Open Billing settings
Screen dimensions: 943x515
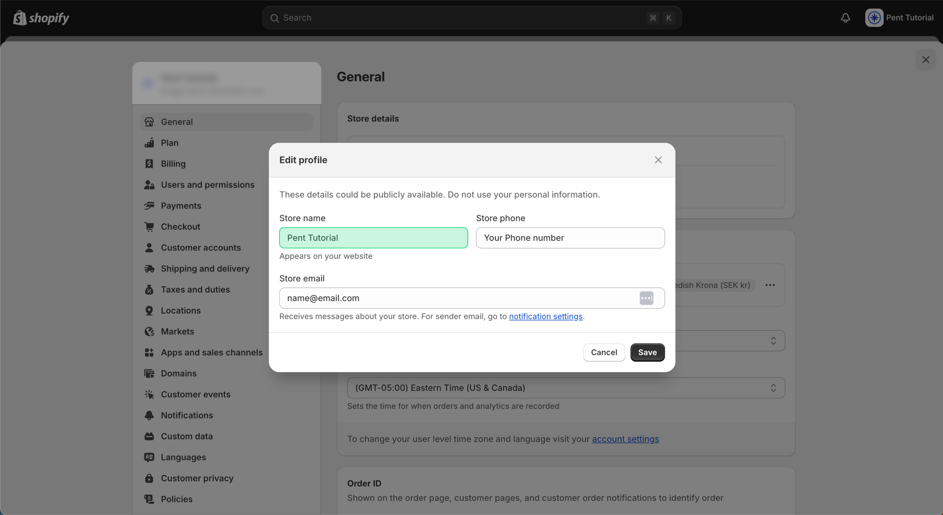[x=227, y=164]
